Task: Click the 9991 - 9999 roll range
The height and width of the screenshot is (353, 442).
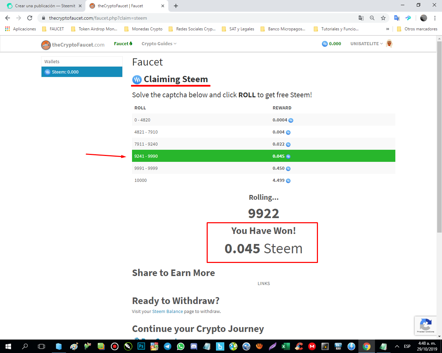Action: point(146,168)
